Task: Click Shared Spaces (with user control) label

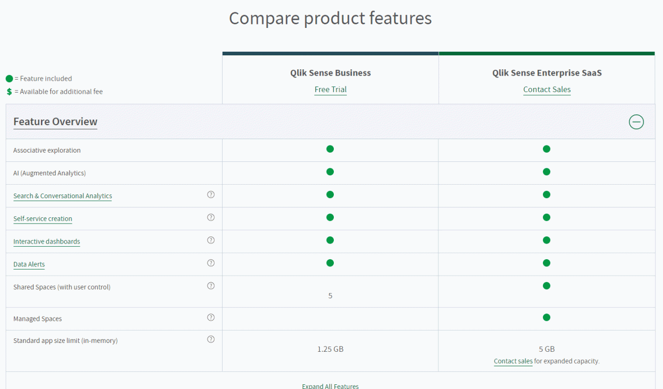Action: (x=62, y=287)
